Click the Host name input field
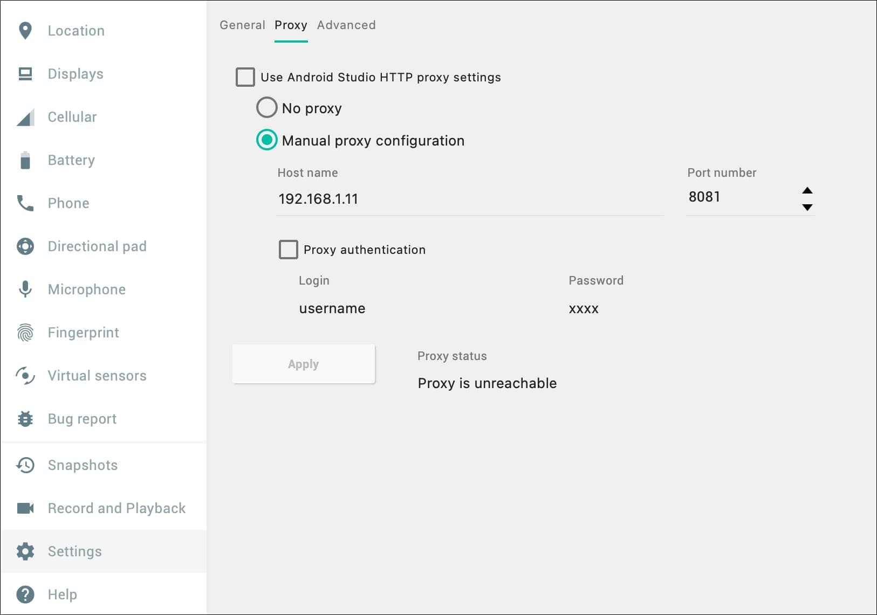This screenshot has width=877, height=615. 469,199
